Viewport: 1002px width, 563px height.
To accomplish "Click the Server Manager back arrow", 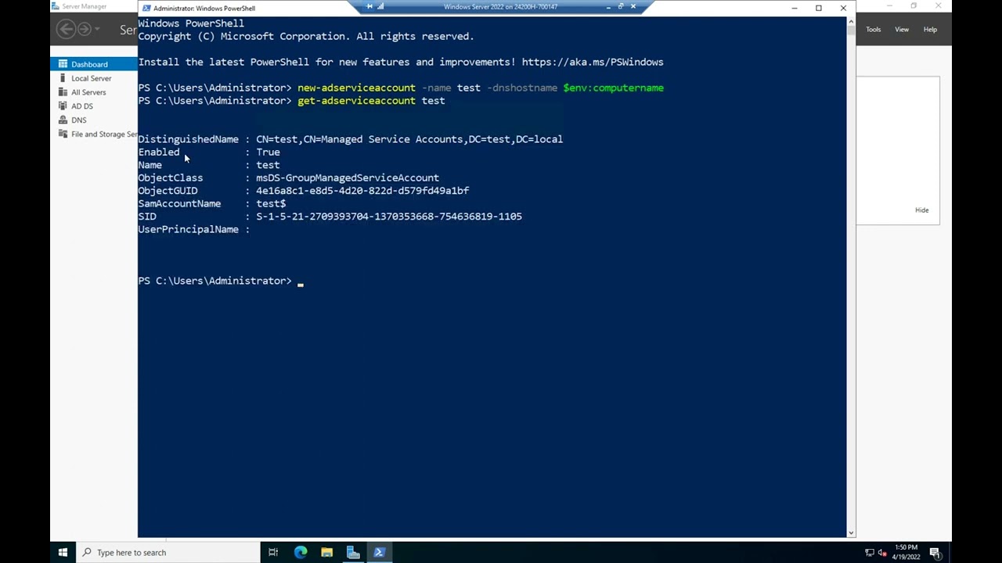I will click(67, 30).
